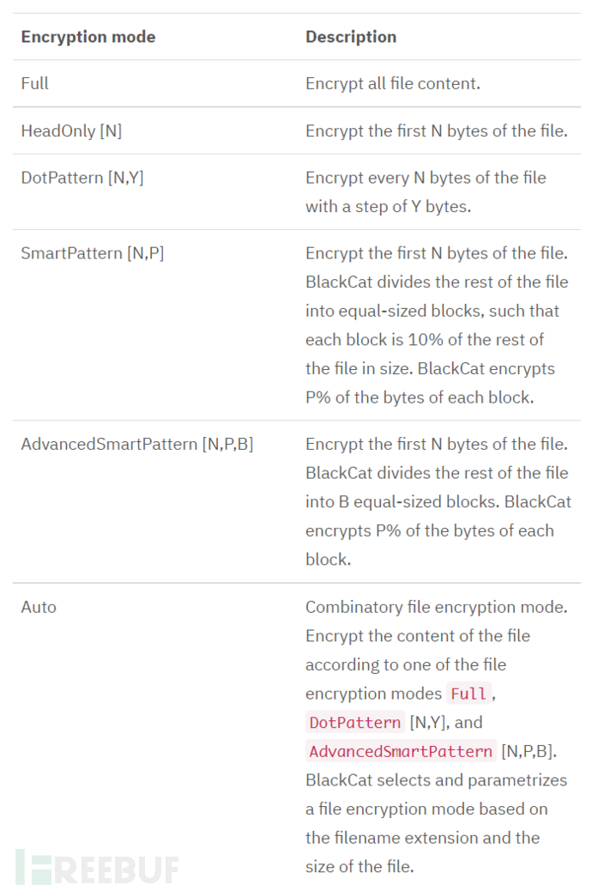Click the highlighted "AdvancedSmartPattern" code tag
This screenshot has height=891, width=592.
pos(401,751)
